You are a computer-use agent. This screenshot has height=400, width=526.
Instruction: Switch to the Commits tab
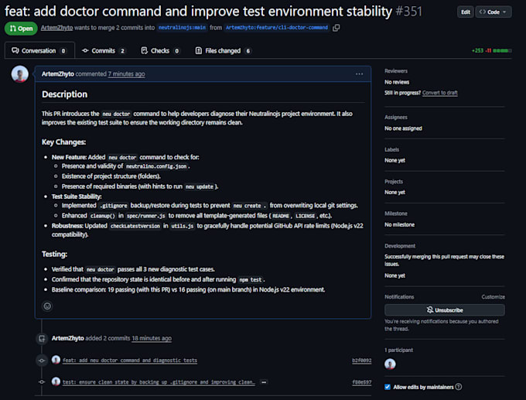(104, 50)
